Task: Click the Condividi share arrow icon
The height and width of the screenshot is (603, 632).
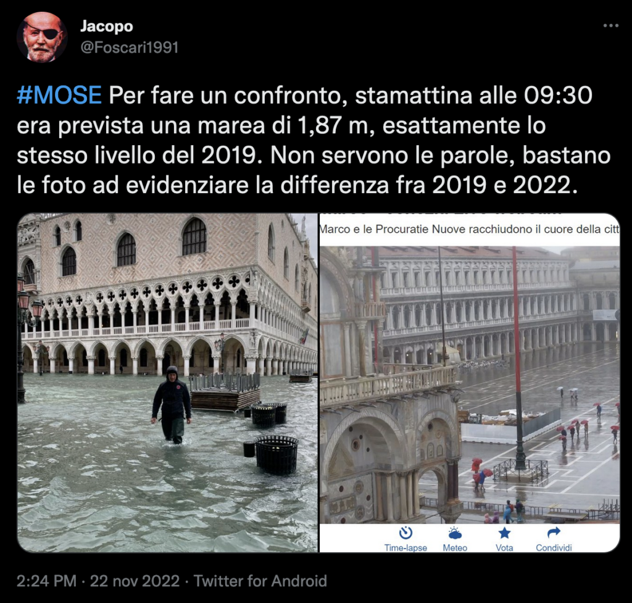Action: coord(554,533)
